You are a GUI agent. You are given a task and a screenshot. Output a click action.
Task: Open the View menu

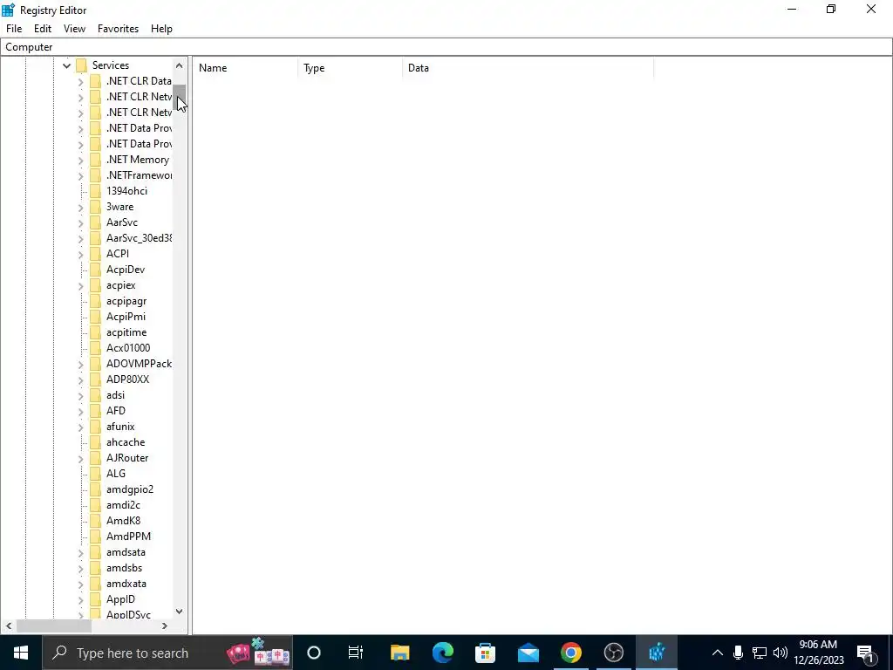[x=74, y=29]
